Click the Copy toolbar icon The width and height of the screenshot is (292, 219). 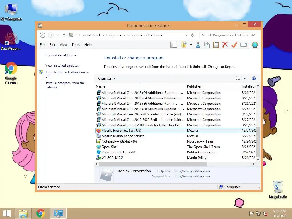click(207, 45)
